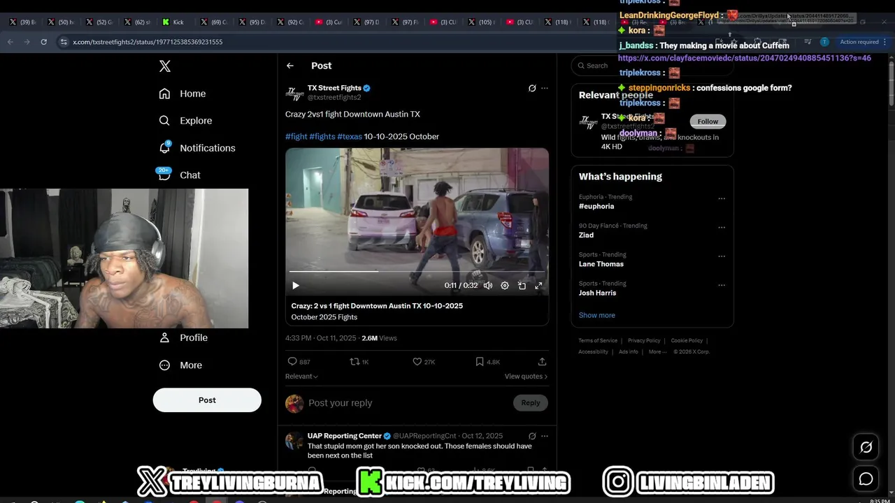The width and height of the screenshot is (895, 503).
Task: Click Show more under What's happening
Action: pos(597,315)
